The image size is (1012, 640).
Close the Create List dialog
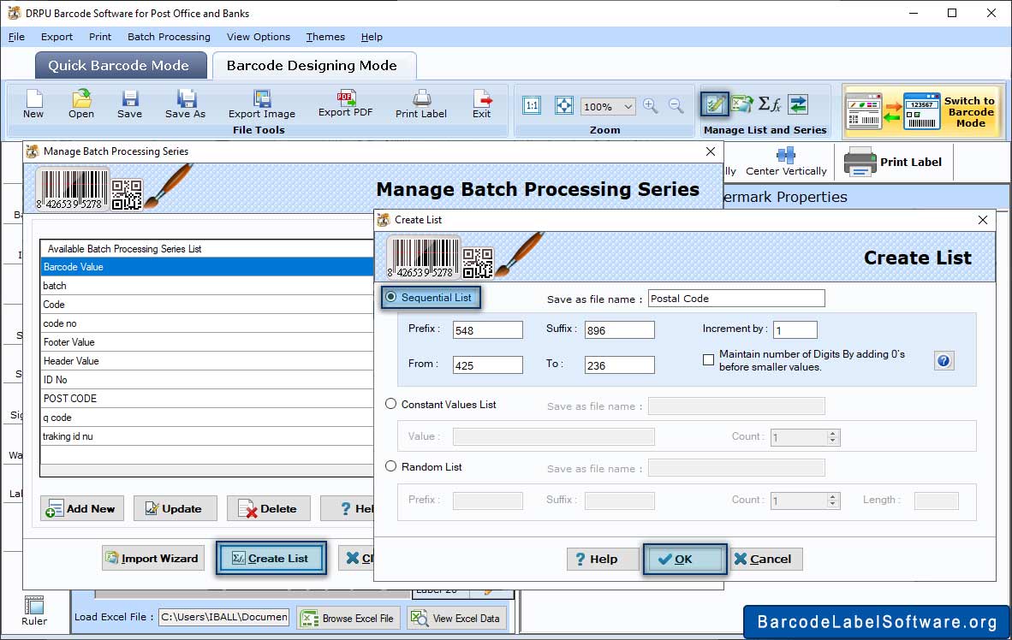point(982,220)
